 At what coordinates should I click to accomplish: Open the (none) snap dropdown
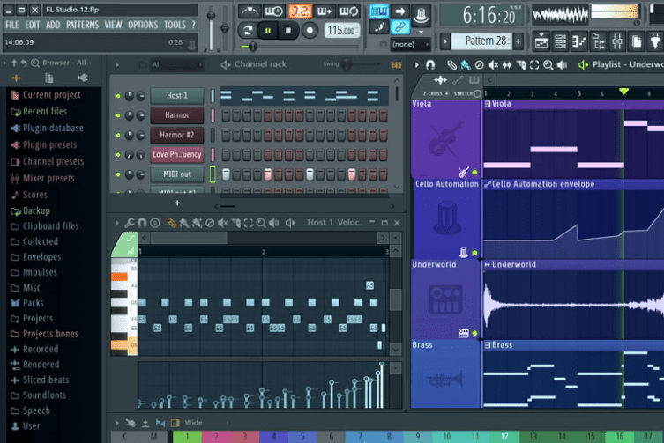point(410,44)
